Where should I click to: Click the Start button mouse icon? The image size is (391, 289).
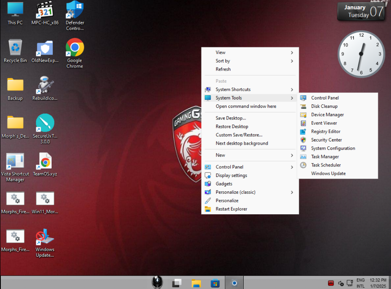click(x=157, y=283)
